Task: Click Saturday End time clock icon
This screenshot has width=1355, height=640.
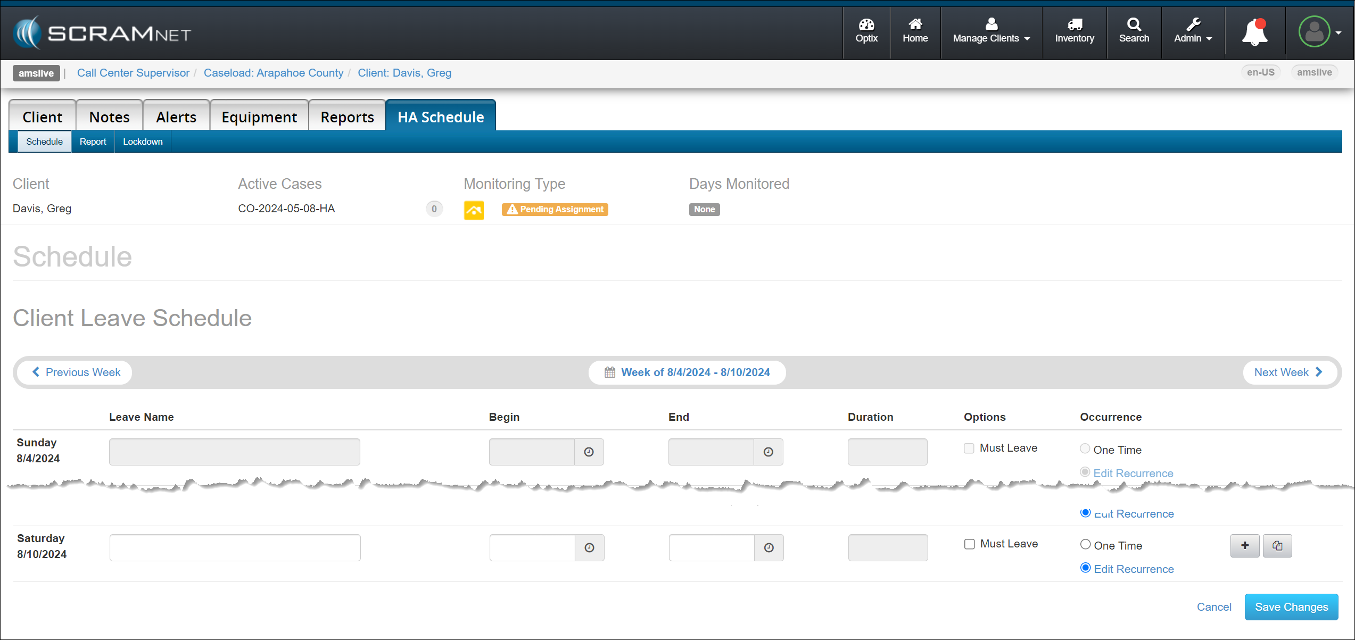Action: [x=769, y=547]
